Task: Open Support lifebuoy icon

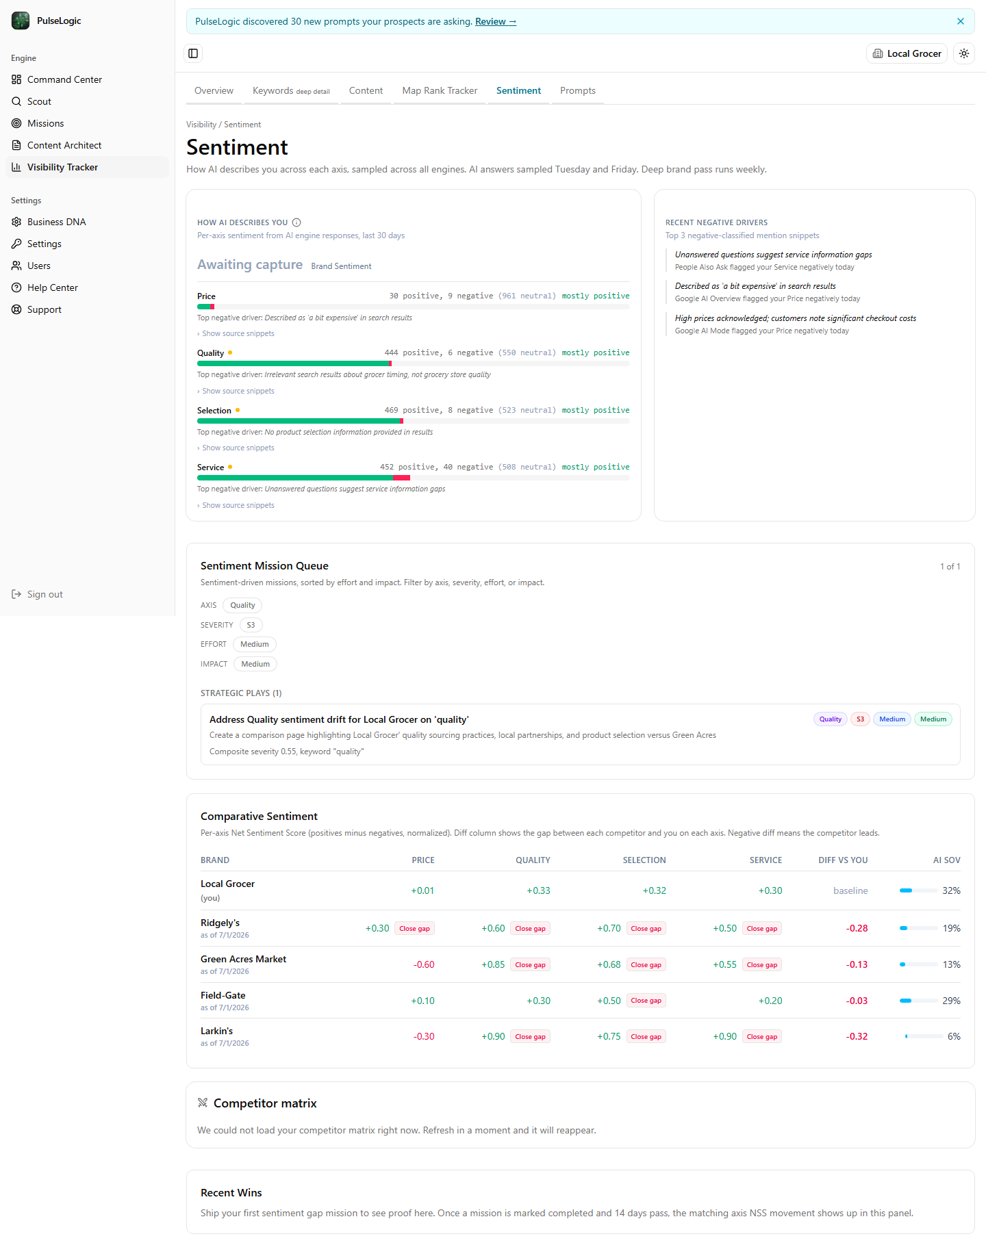Action: tap(16, 309)
